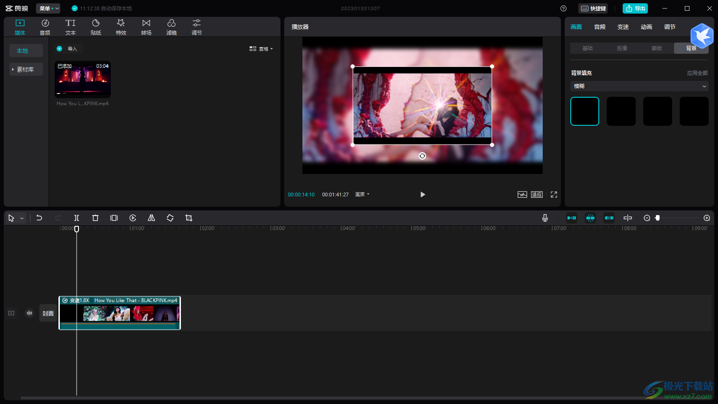Select the 蒙版 mask sub-tab

point(657,48)
